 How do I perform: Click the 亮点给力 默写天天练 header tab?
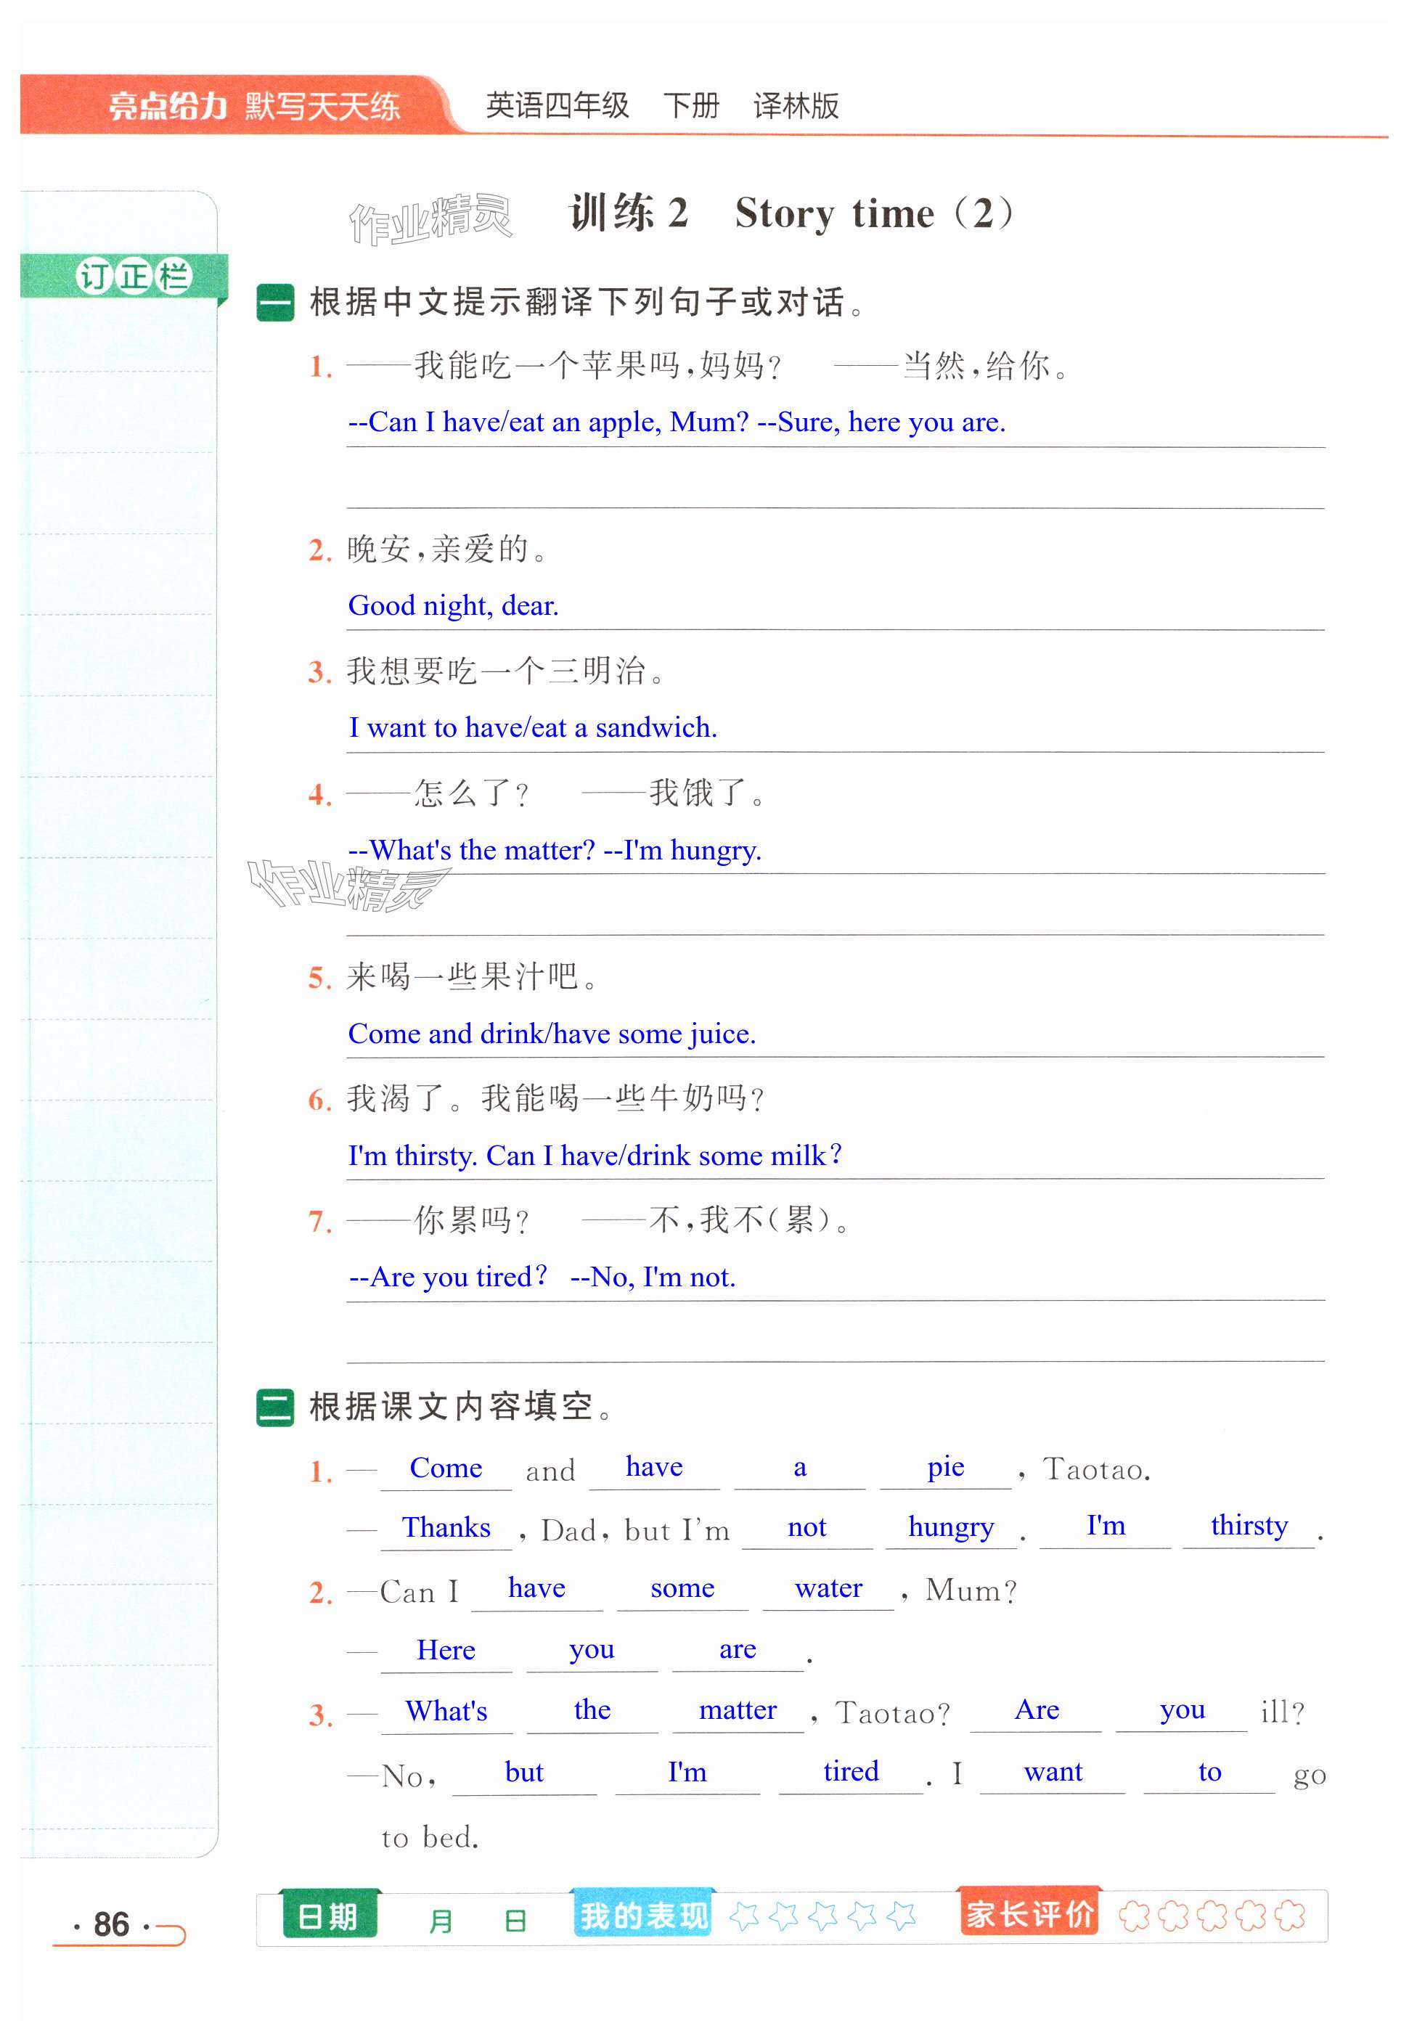click(253, 106)
